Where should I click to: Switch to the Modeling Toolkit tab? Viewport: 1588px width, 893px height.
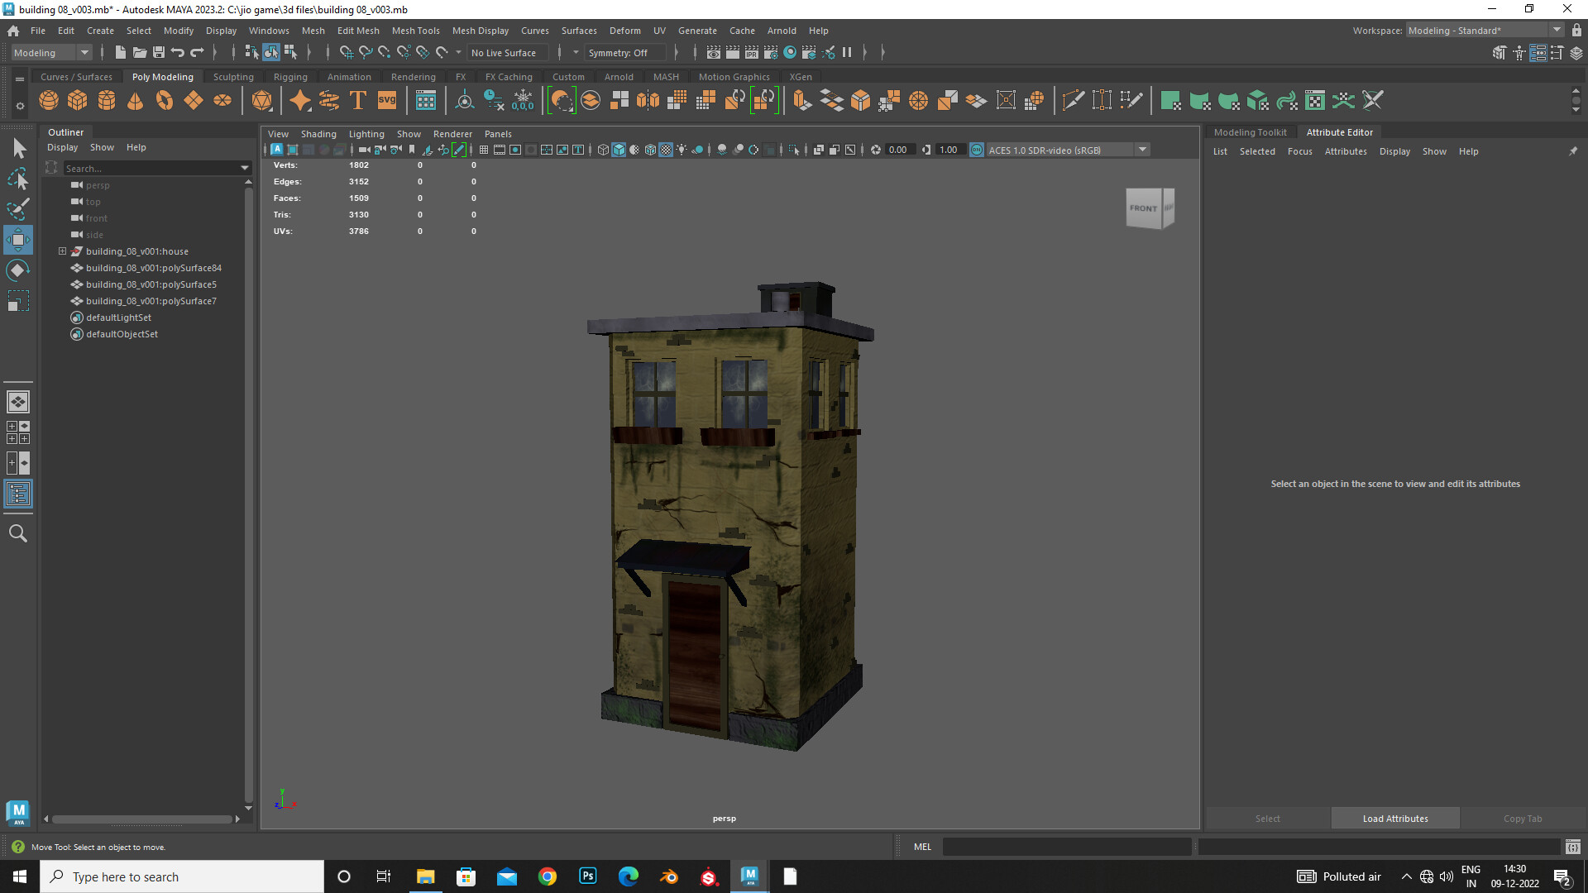1250,132
